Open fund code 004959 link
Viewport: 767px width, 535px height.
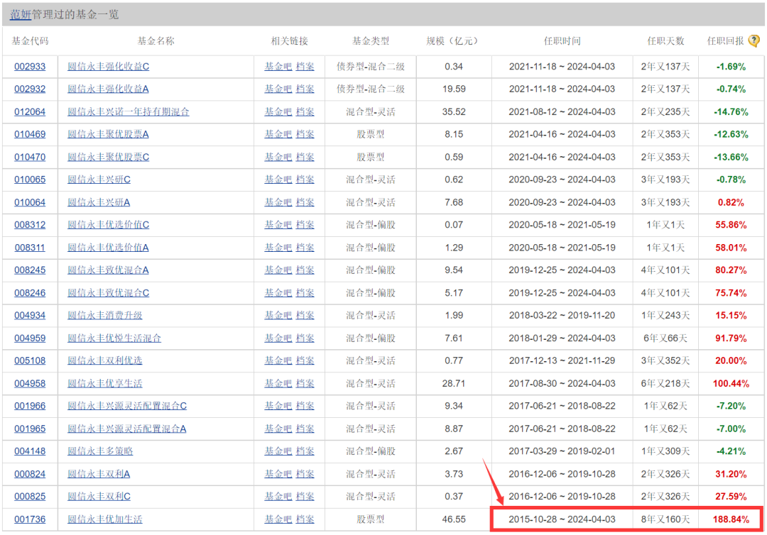click(x=30, y=338)
